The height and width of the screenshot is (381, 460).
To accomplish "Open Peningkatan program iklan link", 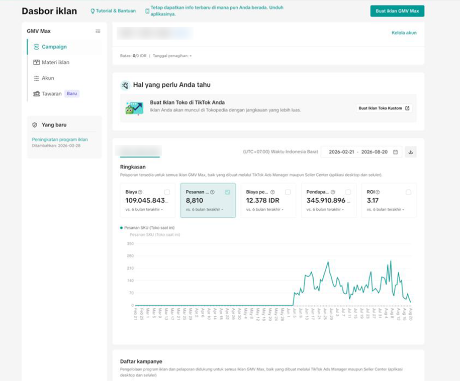I will coord(60,140).
